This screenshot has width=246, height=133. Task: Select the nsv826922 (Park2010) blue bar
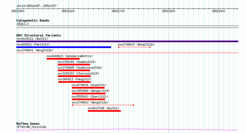[x=64, y=47]
